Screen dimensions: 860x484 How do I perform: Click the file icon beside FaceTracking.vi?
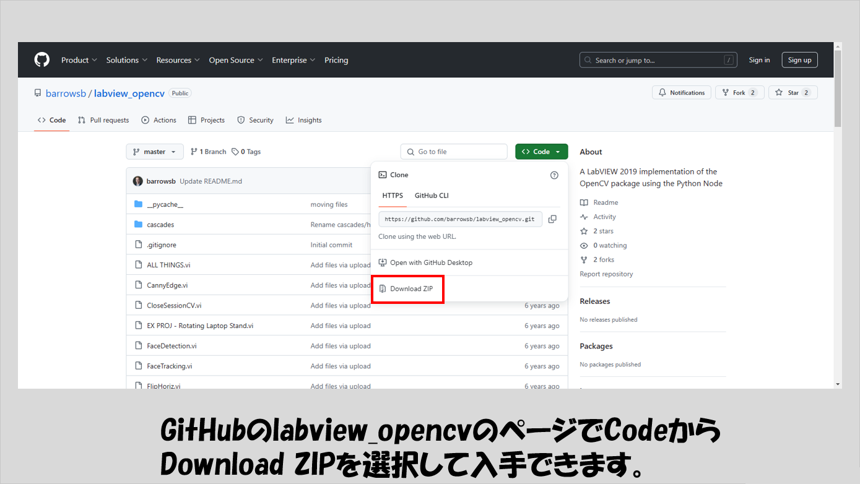coord(139,366)
